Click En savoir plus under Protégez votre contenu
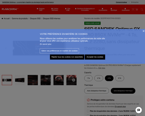Viewport: 145px width, 116px height. tap(120, 107)
